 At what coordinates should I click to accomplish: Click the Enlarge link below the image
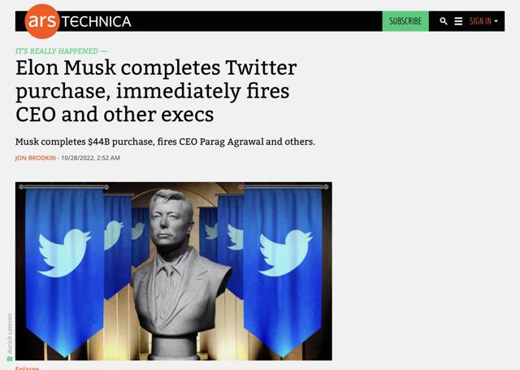pyautogui.click(x=27, y=368)
